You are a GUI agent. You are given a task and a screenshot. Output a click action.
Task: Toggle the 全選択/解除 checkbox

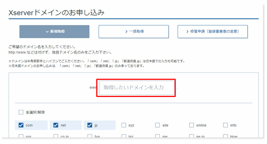21,112
